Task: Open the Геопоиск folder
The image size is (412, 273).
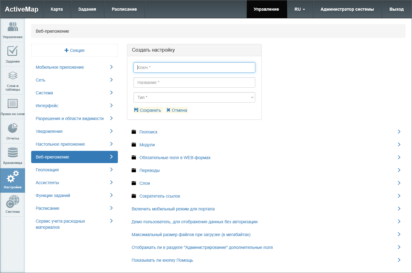Action: tap(148, 132)
